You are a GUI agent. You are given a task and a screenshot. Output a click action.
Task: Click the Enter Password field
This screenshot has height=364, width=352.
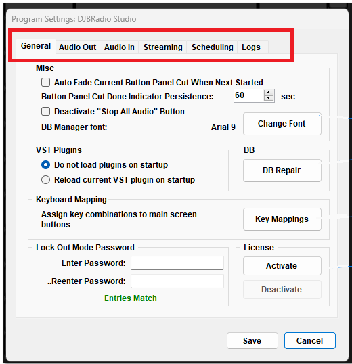(177, 263)
